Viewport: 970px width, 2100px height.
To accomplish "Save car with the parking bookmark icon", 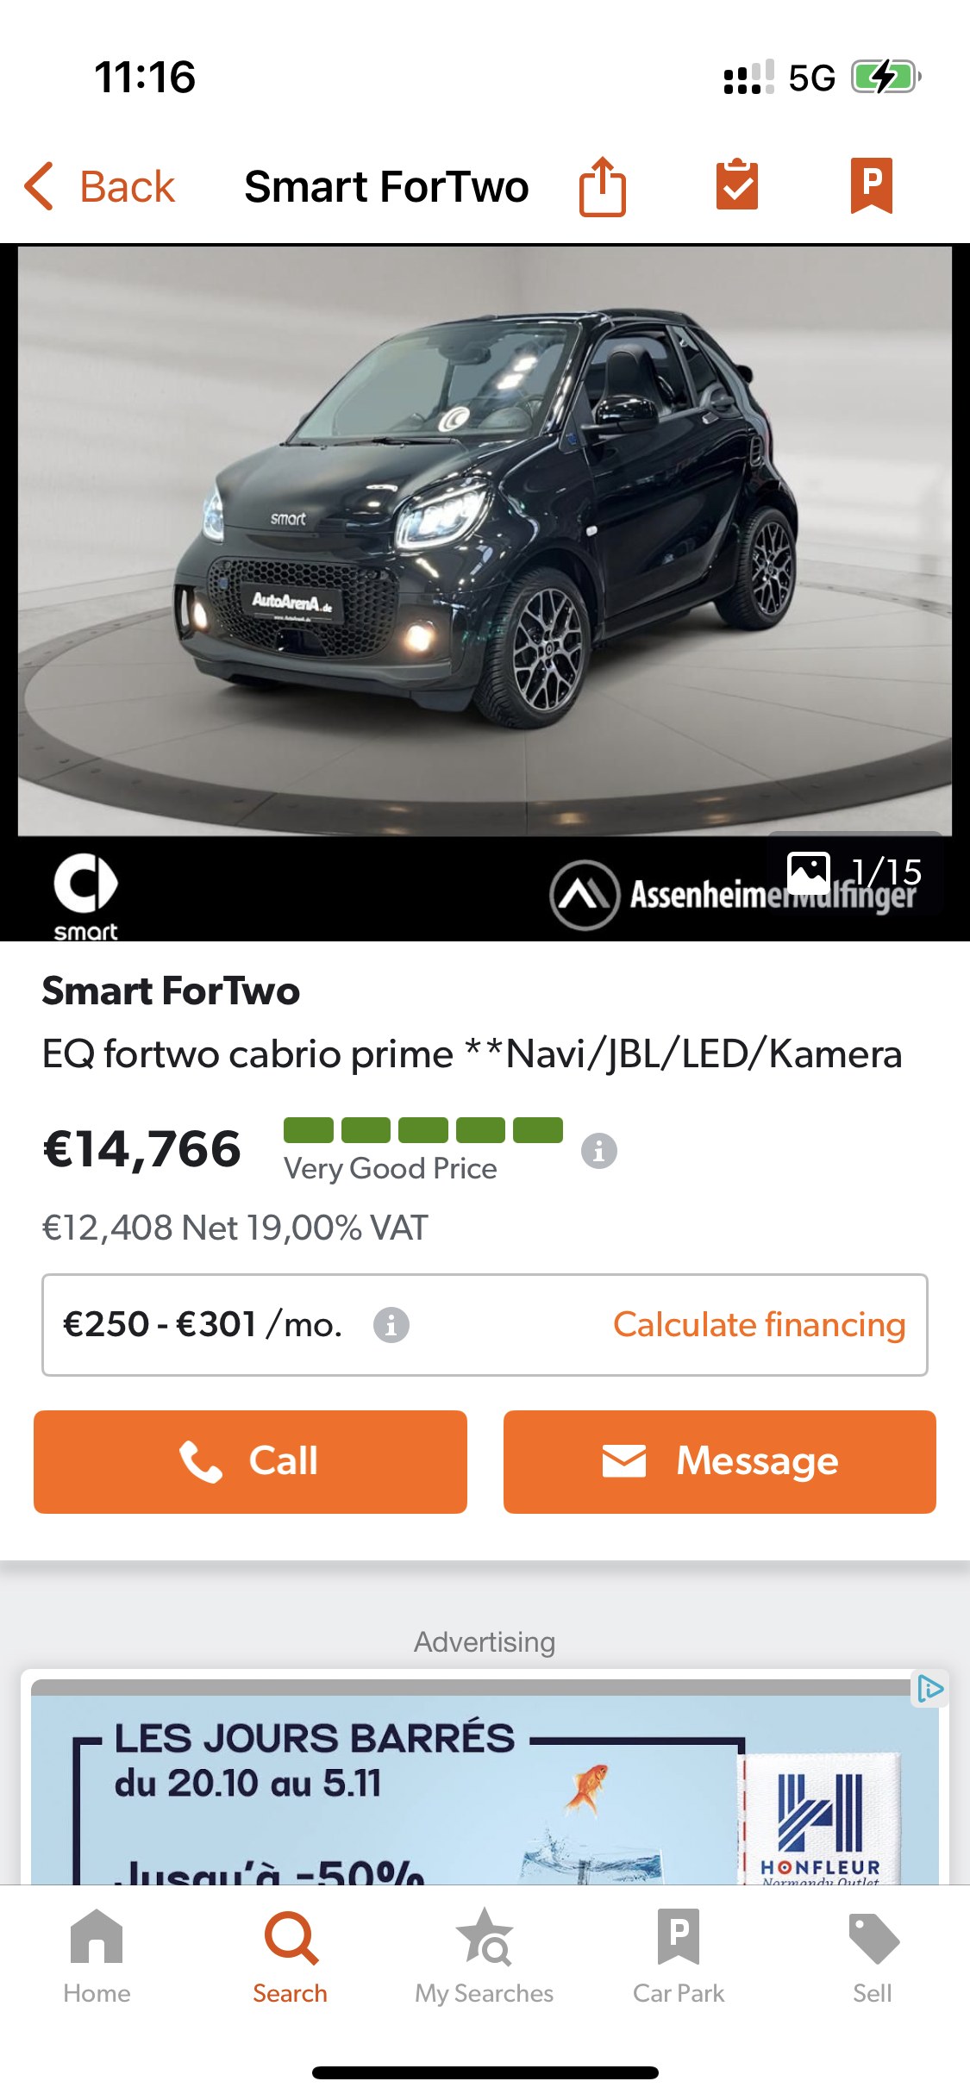I will [x=872, y=185].
